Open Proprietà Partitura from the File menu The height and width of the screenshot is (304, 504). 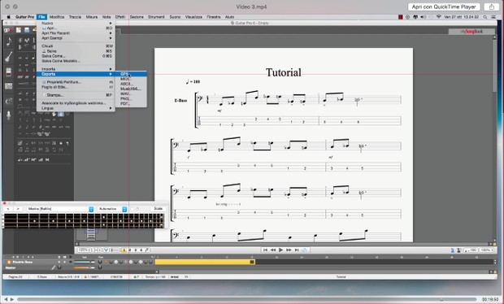coord(76,82)
